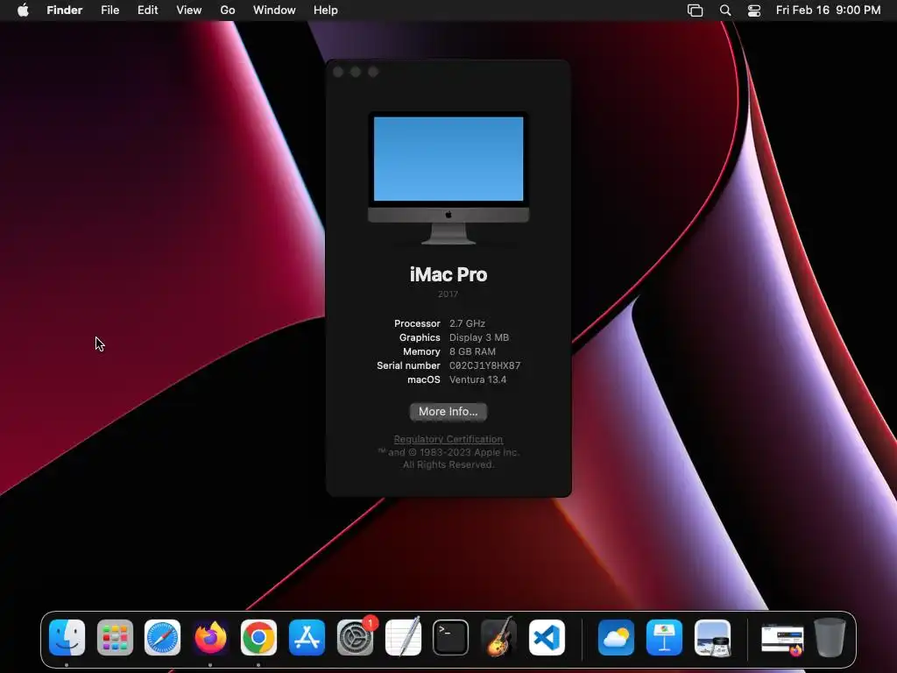
Task: Open the View menu
Action: click(189, 11)
